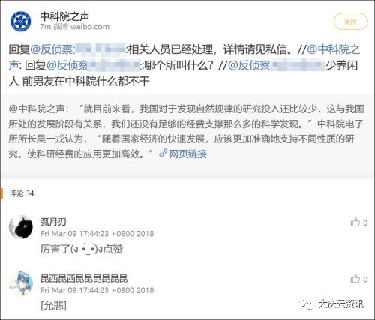Image resolution: width=375 pixels, height=320 pixels.
Task: Open the 中科院之声 account name
Action: 64,16
